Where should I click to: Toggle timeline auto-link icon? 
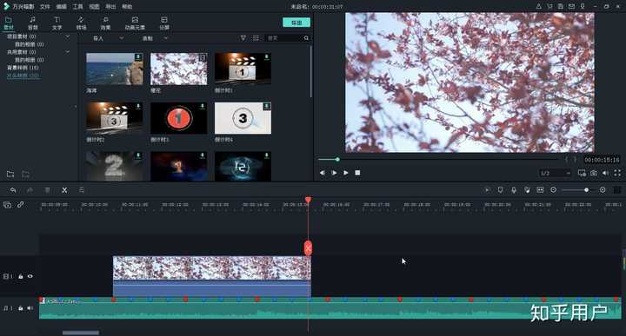pos(20,205)
